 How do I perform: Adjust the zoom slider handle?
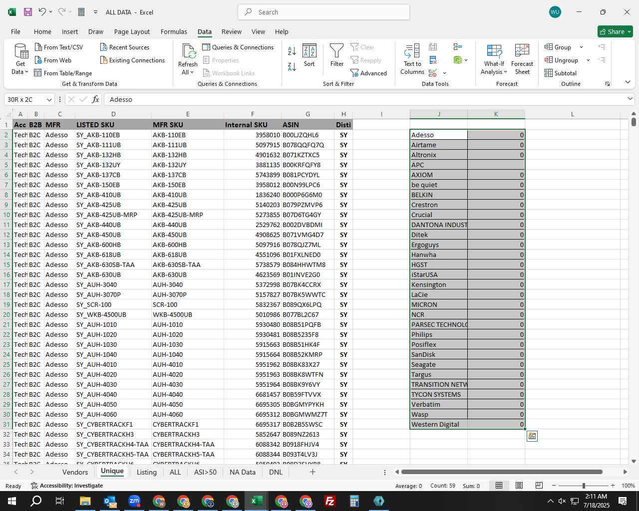pos(583,486)
